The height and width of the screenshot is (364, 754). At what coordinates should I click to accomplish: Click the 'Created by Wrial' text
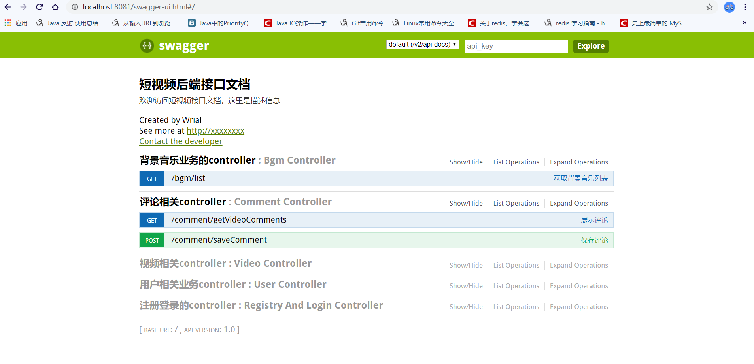[170, 120]
